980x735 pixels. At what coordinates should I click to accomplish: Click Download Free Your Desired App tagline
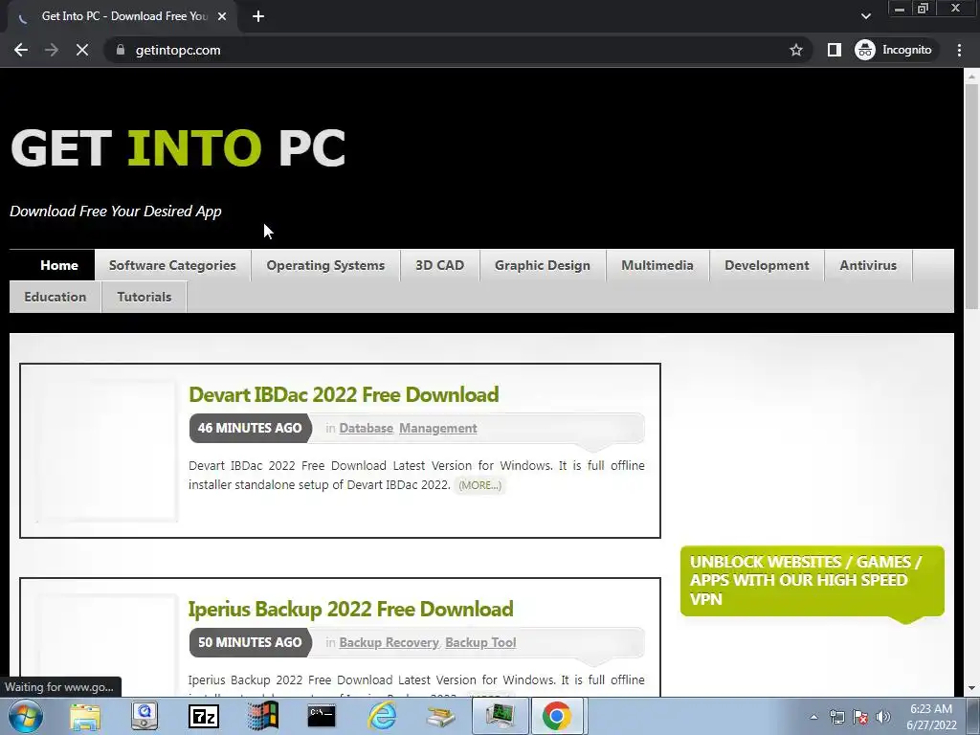pyautogui.click(x=116, y=212)
